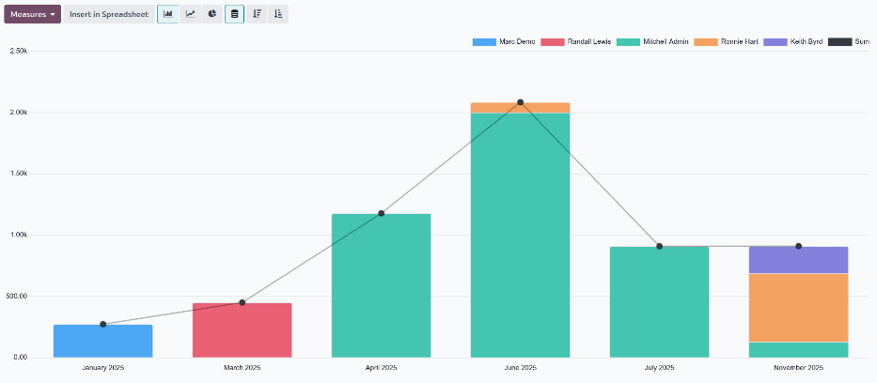Open the Measures dropdown
Image resolution: width=877 pixels, height=383 pixels.
tap(33, 14)
